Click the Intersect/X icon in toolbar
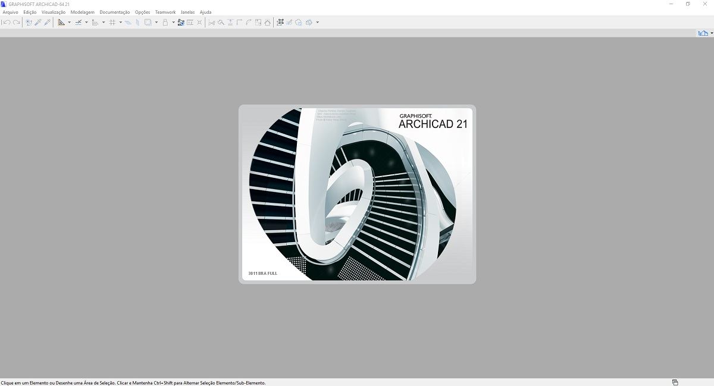This screenshot has width=714, height=386. coord(199,23)
